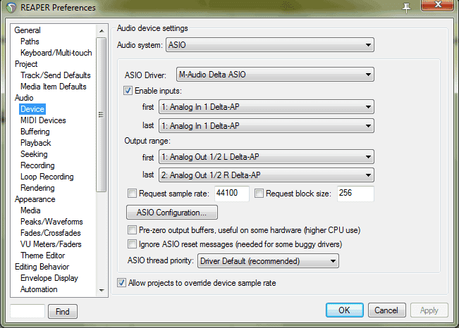
Task: Open the Audio system dropdown
Action: click(270, 45)
